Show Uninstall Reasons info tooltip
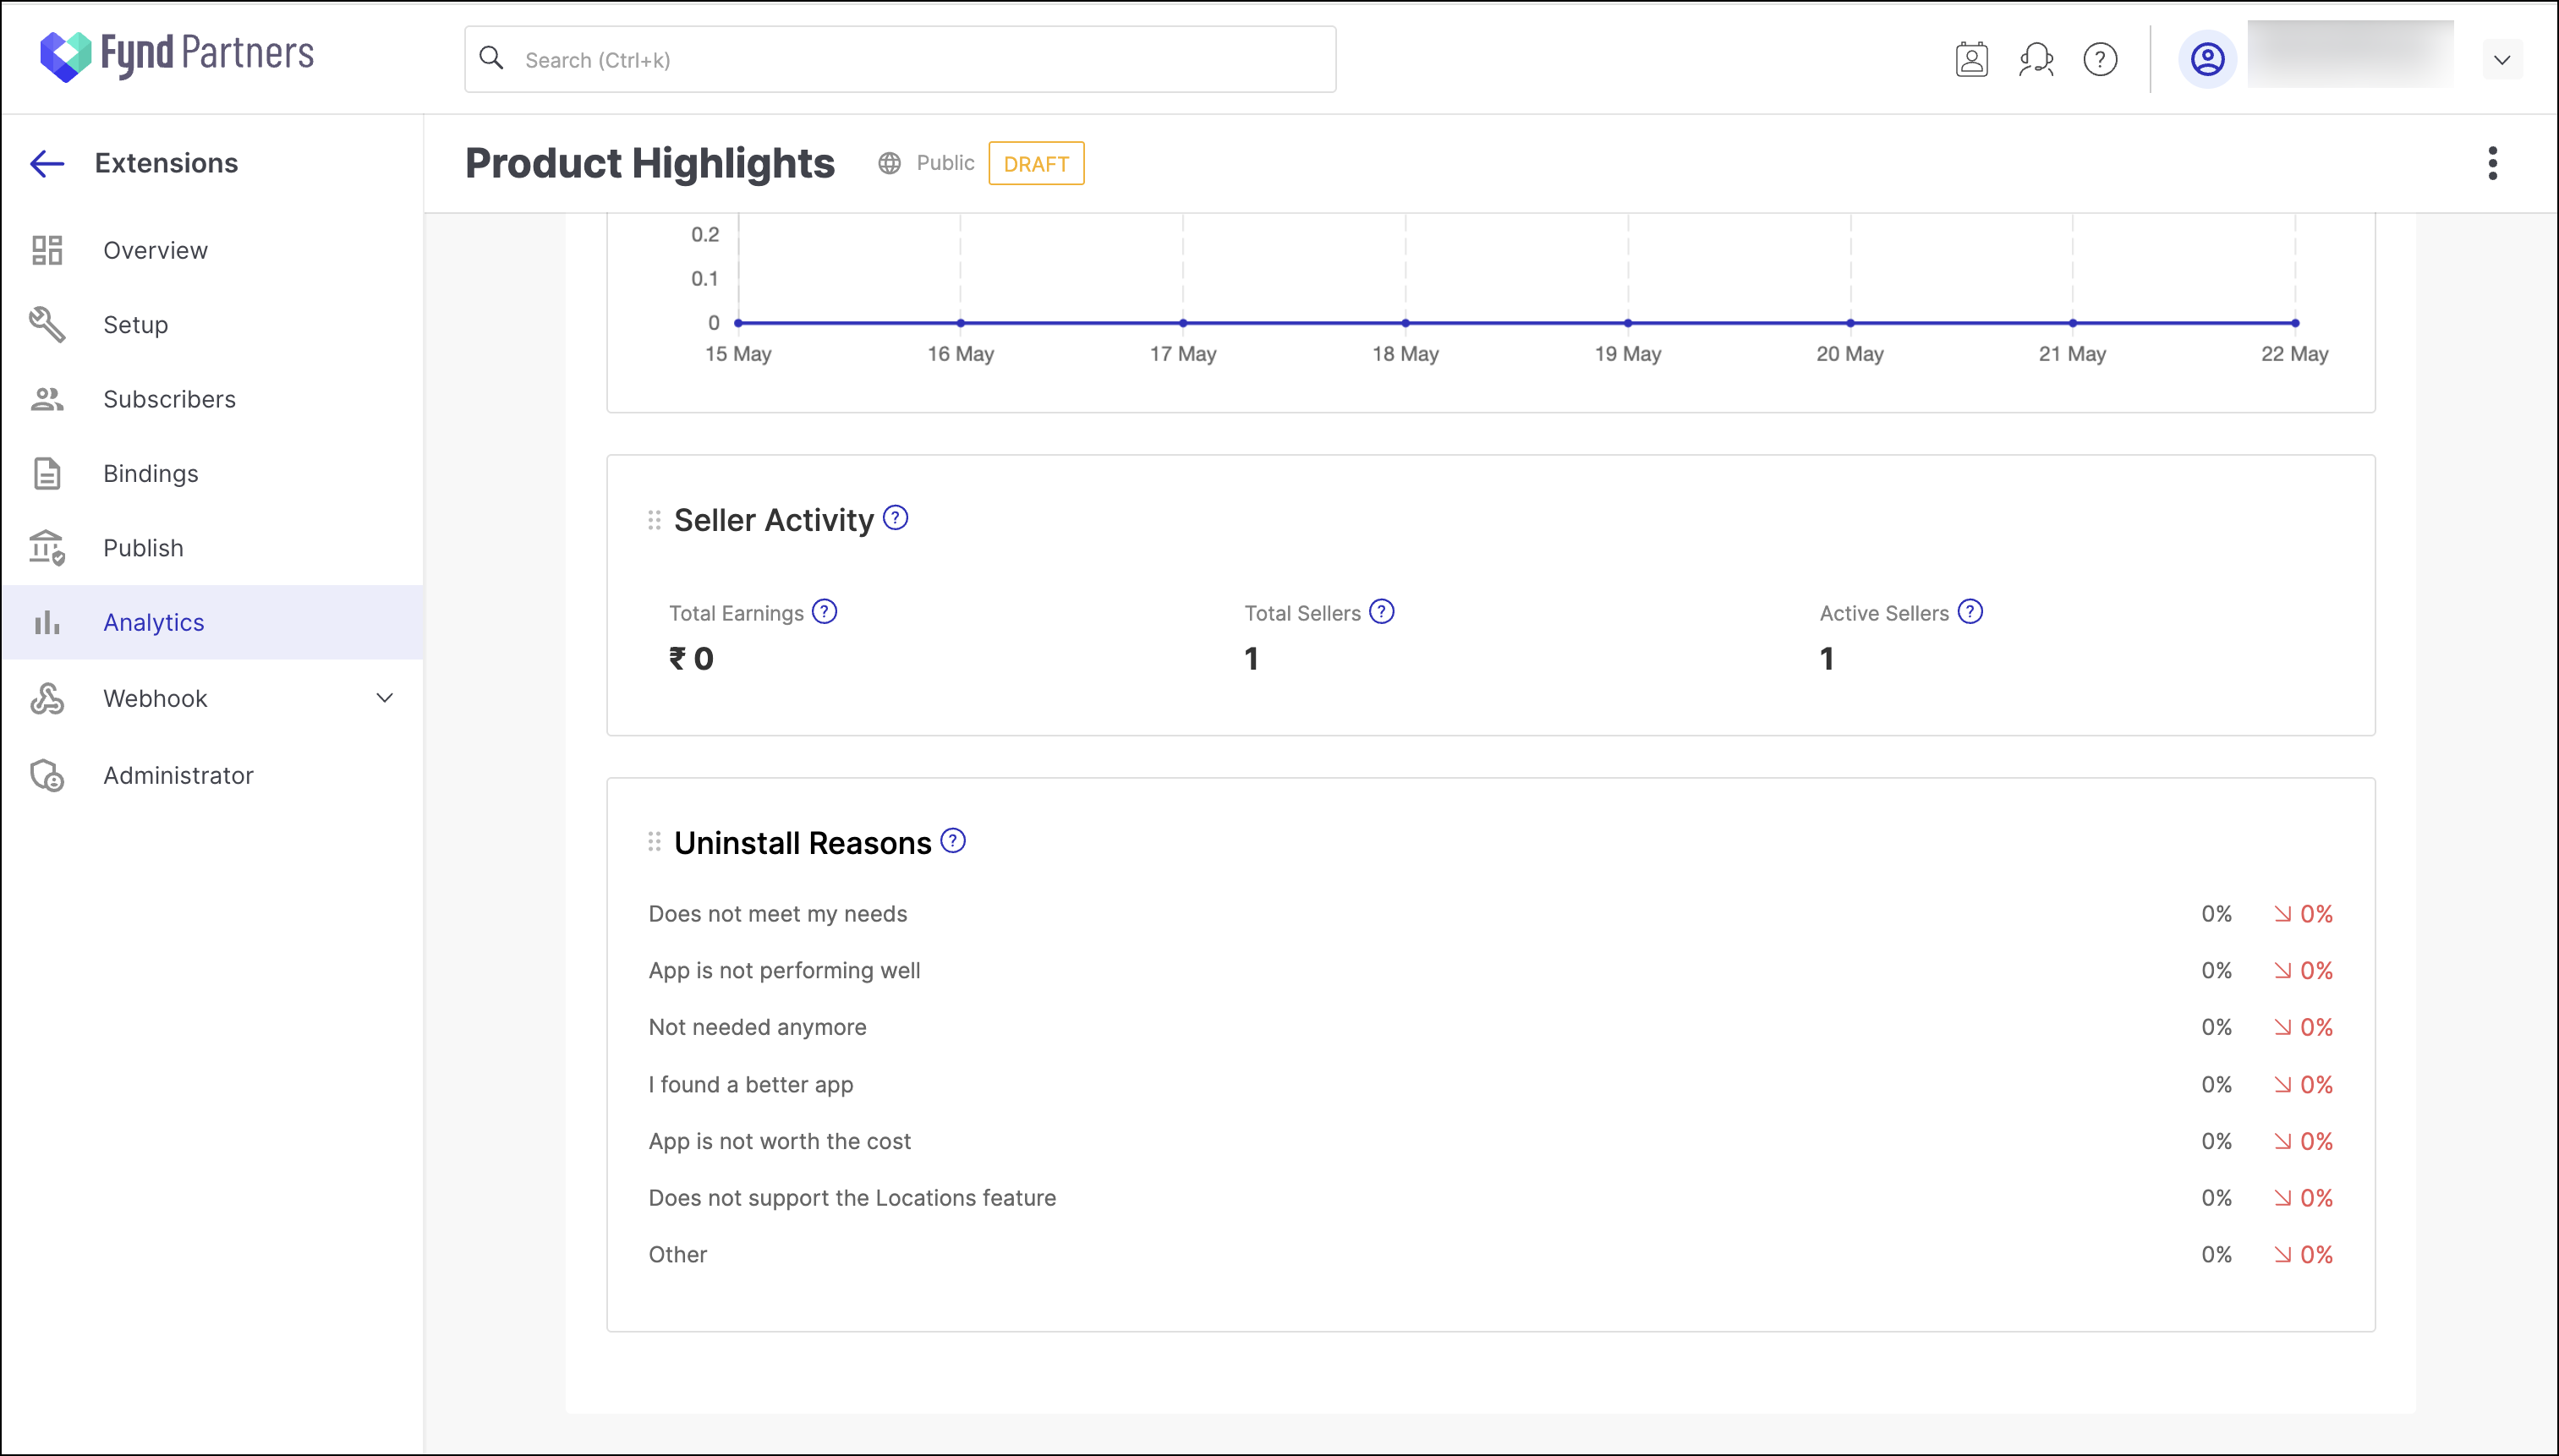2559x1456 pixels. (953, 841)
